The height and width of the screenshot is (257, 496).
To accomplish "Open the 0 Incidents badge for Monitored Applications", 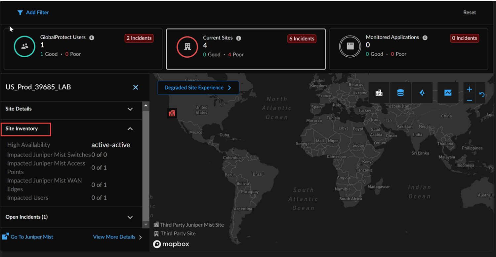I will [x=464, y=38].
